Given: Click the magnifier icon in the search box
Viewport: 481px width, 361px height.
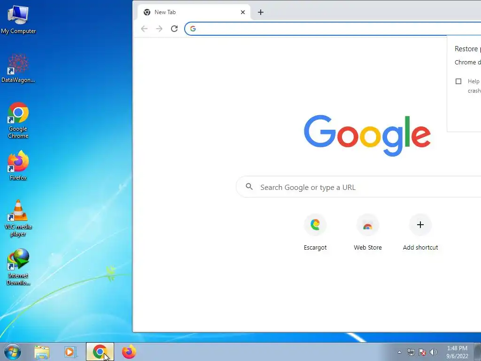Looking at the screenshot, I should point(249,187).
